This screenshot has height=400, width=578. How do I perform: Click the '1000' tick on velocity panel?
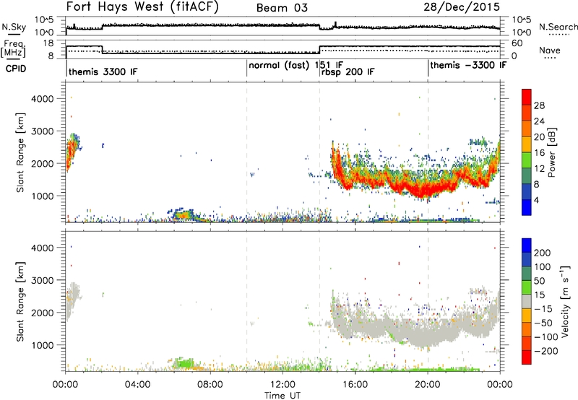pyautogui.click(x=43, y=345)
